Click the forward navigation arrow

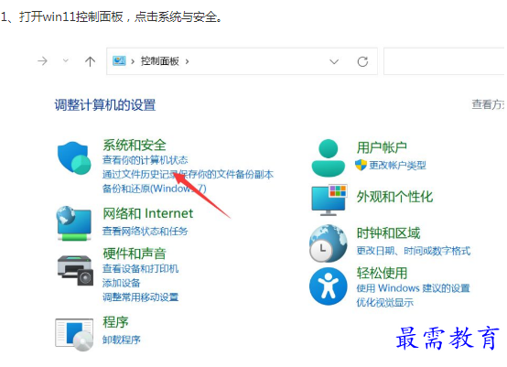pyautogui.click(x=42, y=61)
